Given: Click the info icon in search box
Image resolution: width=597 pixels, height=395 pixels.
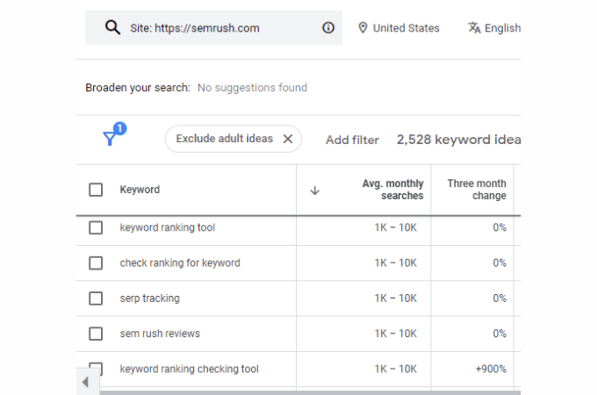Looking at the screenshot, I should [328, 28].
